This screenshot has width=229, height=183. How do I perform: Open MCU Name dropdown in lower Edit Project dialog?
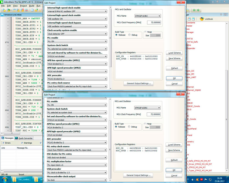click(x=147, y=108)
